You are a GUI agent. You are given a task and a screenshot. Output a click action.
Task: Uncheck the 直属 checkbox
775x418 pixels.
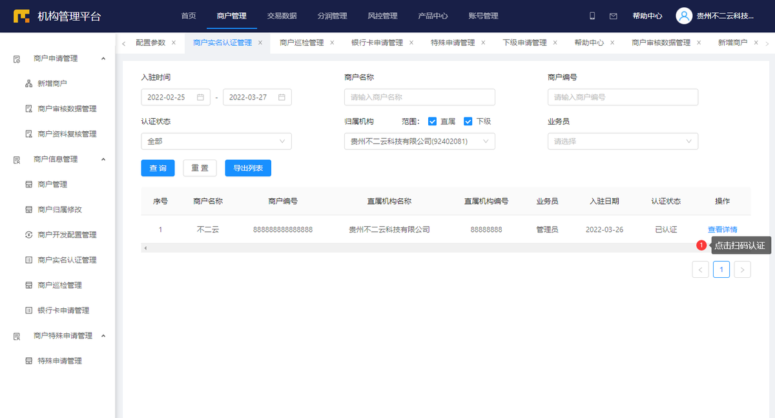click(x=433, y=121)
